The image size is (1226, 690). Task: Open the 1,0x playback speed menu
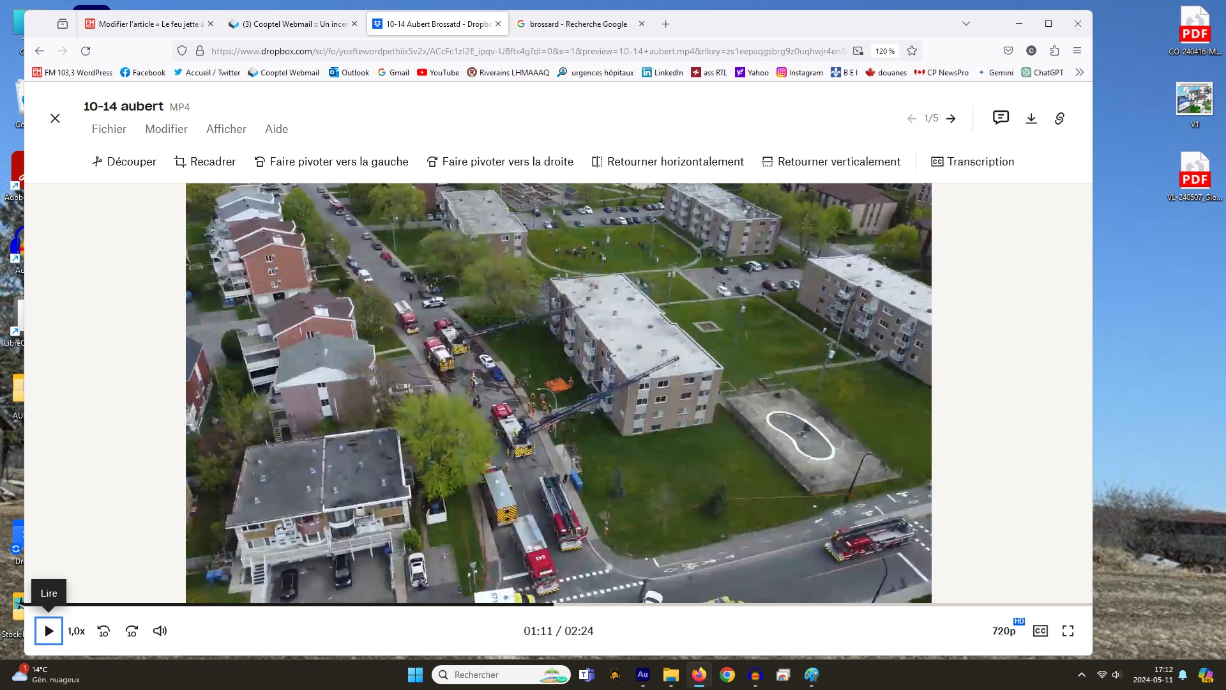point(76,631)
